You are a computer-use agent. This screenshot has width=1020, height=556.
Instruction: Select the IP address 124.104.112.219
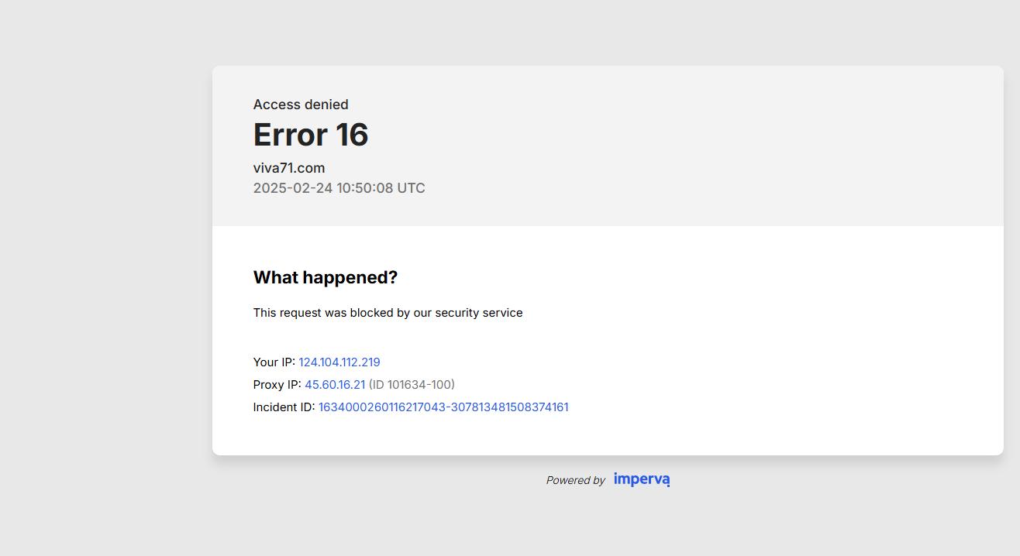[339, 362]
